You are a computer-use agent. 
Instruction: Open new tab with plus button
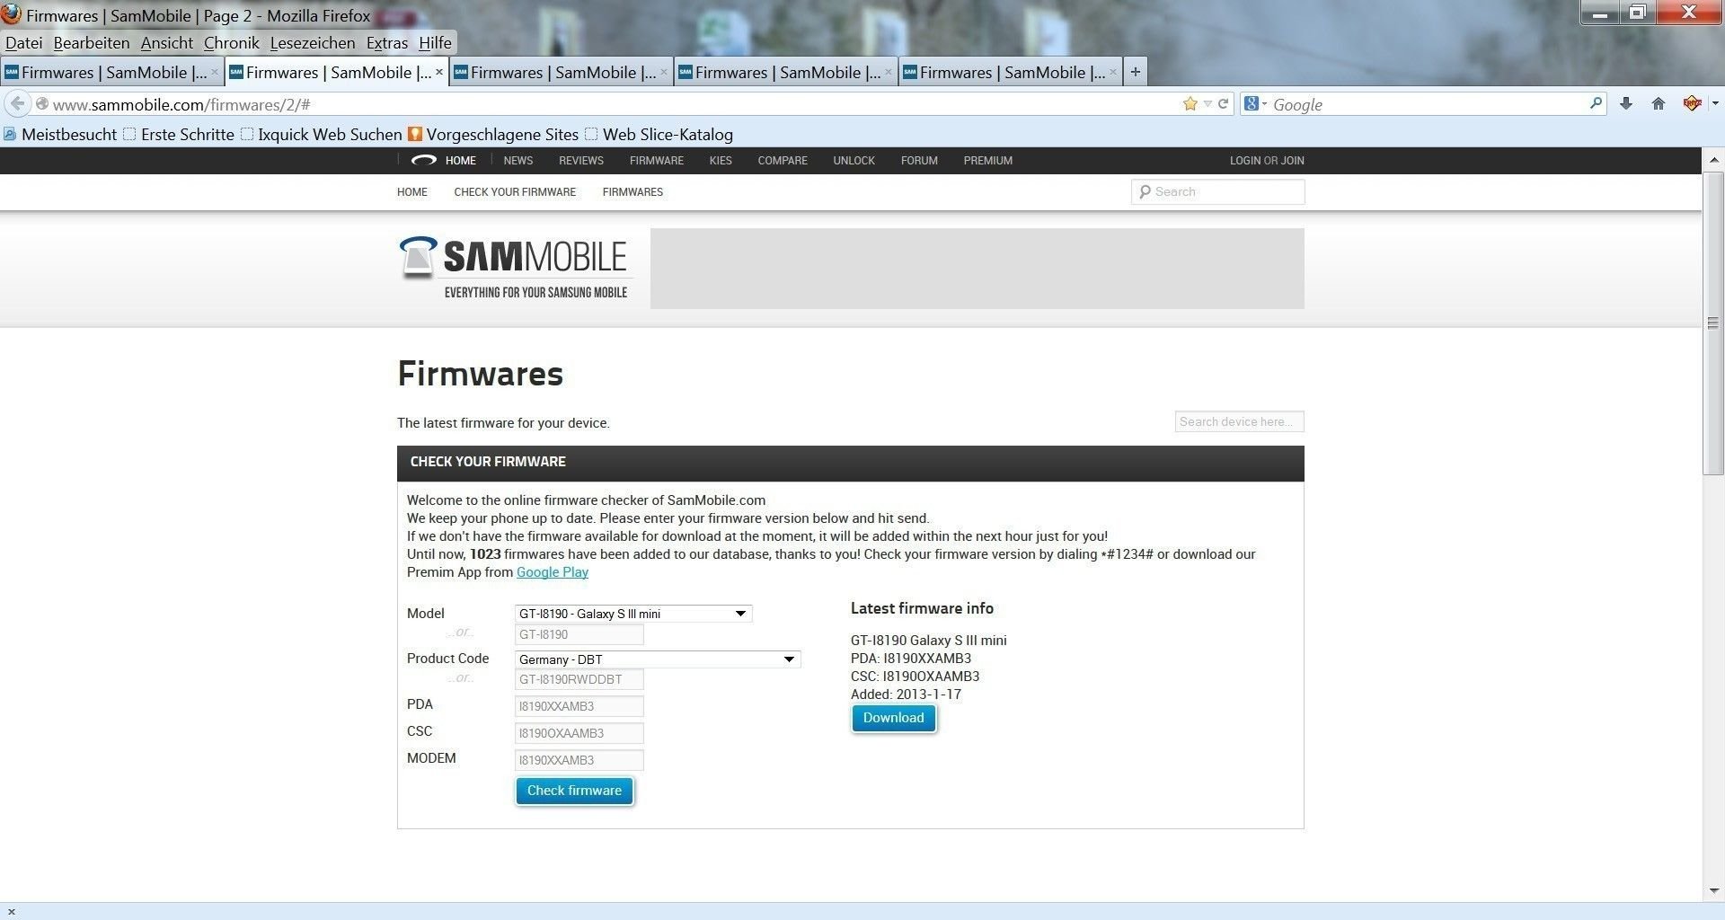coord(1136,73)
